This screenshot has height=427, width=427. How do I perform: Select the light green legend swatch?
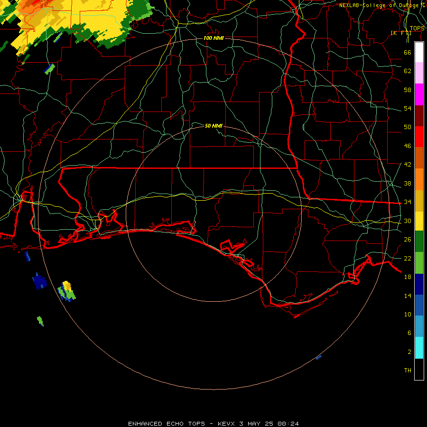coord(419,263)
